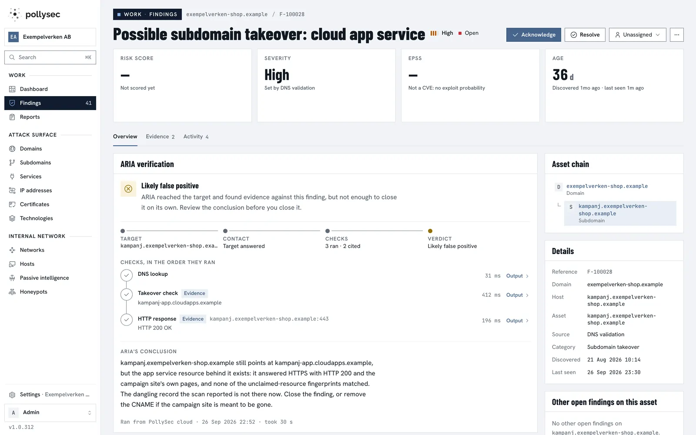Click the DNS lookup check circle
The image size is (696, 435).
coord(127,275)
